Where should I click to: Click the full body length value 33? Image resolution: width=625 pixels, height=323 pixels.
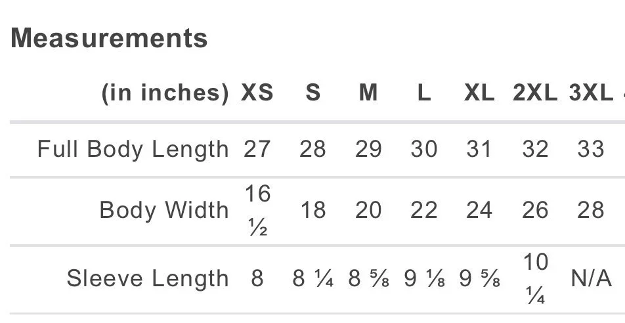[591, 149]
